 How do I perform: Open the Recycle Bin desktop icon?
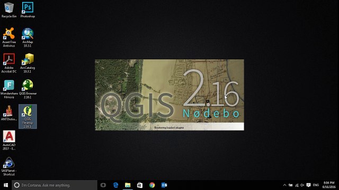tap(9, 9)
